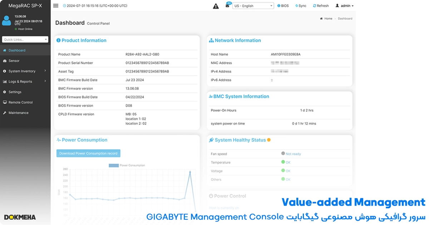Open the envelope messages notification icon

click(x=227, y=6)
